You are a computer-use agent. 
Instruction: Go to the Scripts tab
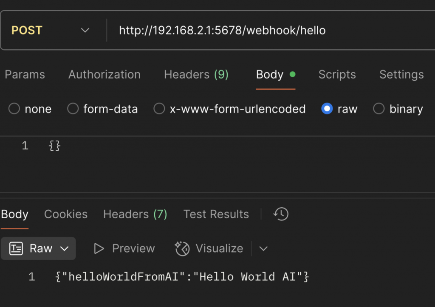pyautogui.click(x=337, y=75)
